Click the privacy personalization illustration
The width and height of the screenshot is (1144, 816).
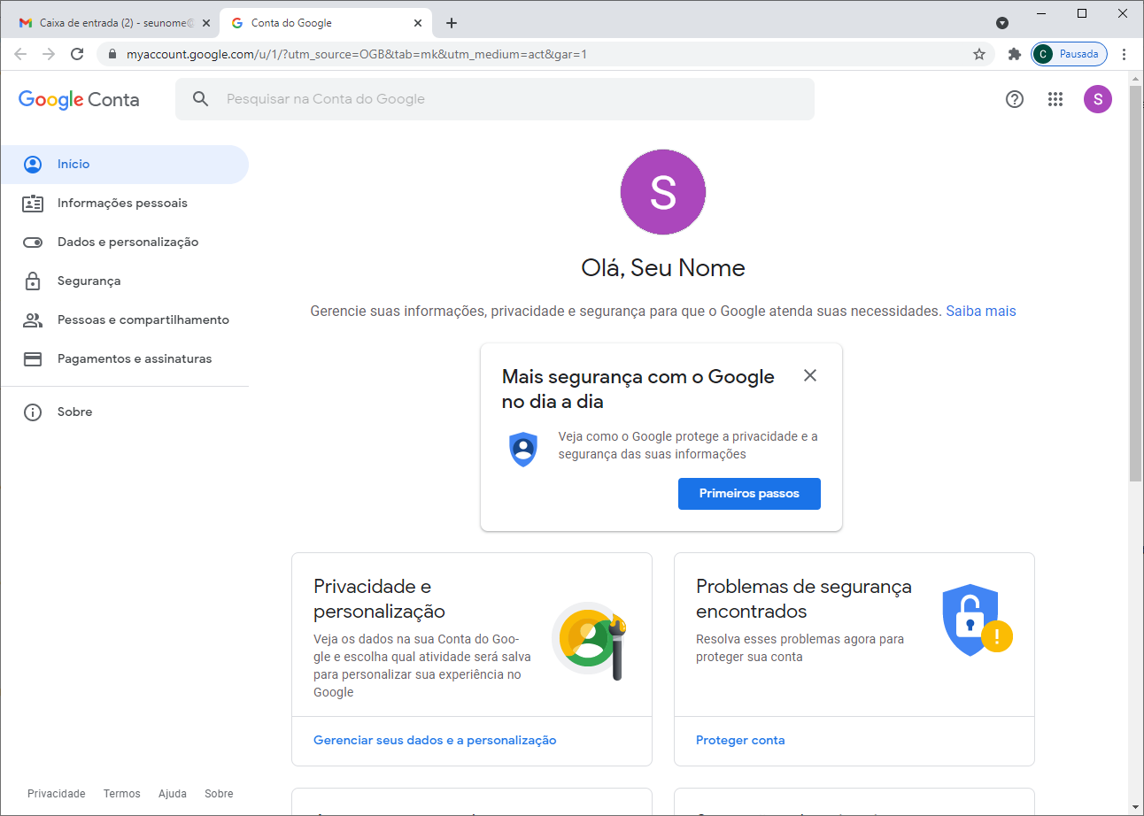589,640
